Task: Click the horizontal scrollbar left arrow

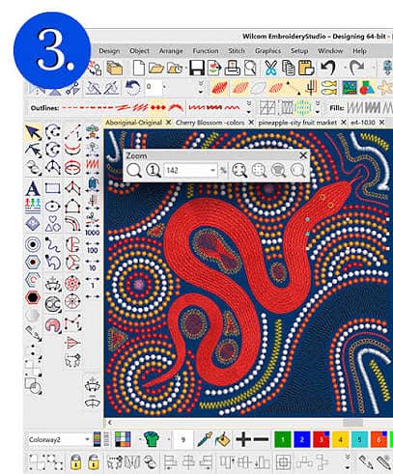Action: point(110,423)
